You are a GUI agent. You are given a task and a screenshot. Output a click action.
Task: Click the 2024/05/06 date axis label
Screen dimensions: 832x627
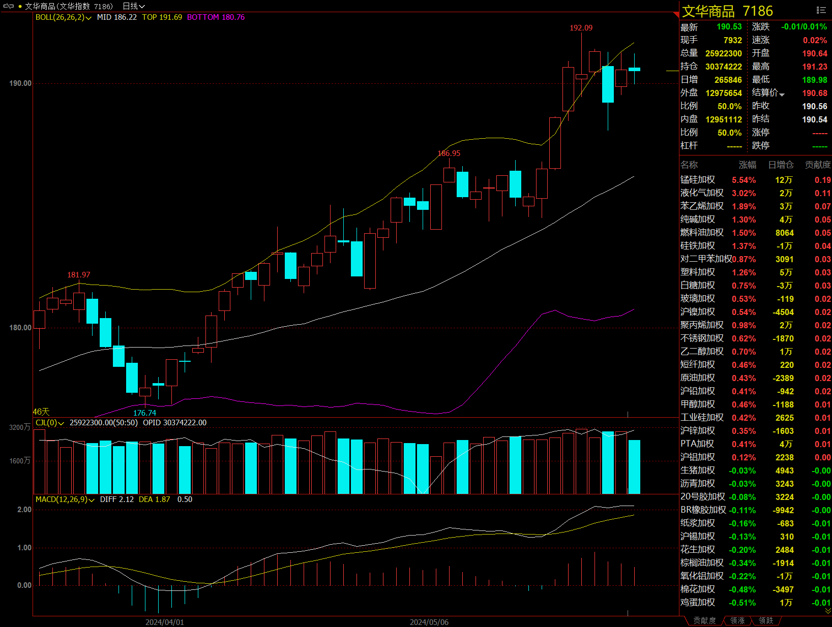tap(429, 622)
